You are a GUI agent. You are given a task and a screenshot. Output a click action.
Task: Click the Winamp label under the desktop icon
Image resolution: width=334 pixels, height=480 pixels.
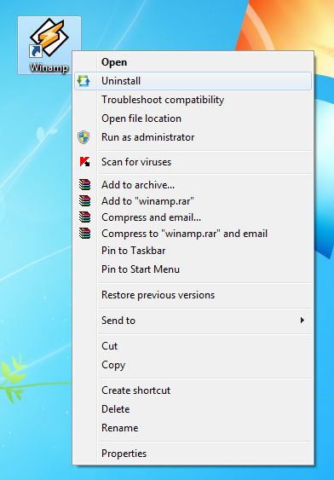(x=49, y=67)
